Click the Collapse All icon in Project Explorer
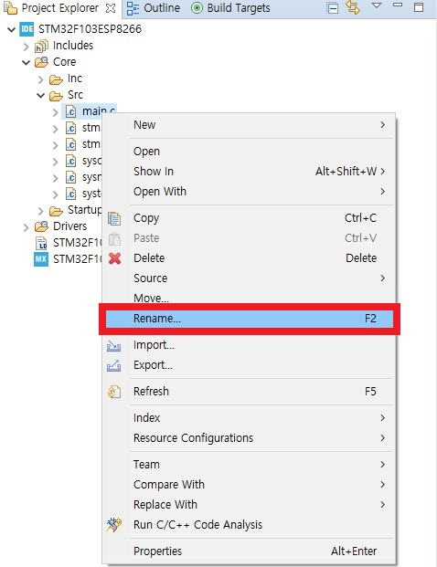437x567 pixels. pos(332,8)
